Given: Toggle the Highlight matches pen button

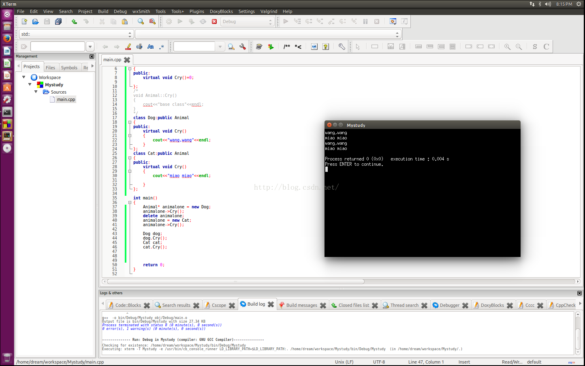Looking at the screenshot, I should pyautogui.click(x=128, y=47).
